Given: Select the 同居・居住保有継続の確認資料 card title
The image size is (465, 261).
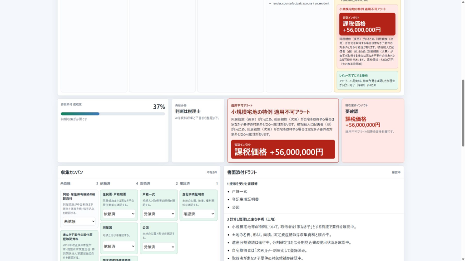Looking at the screenshot, I should [79, 197].
